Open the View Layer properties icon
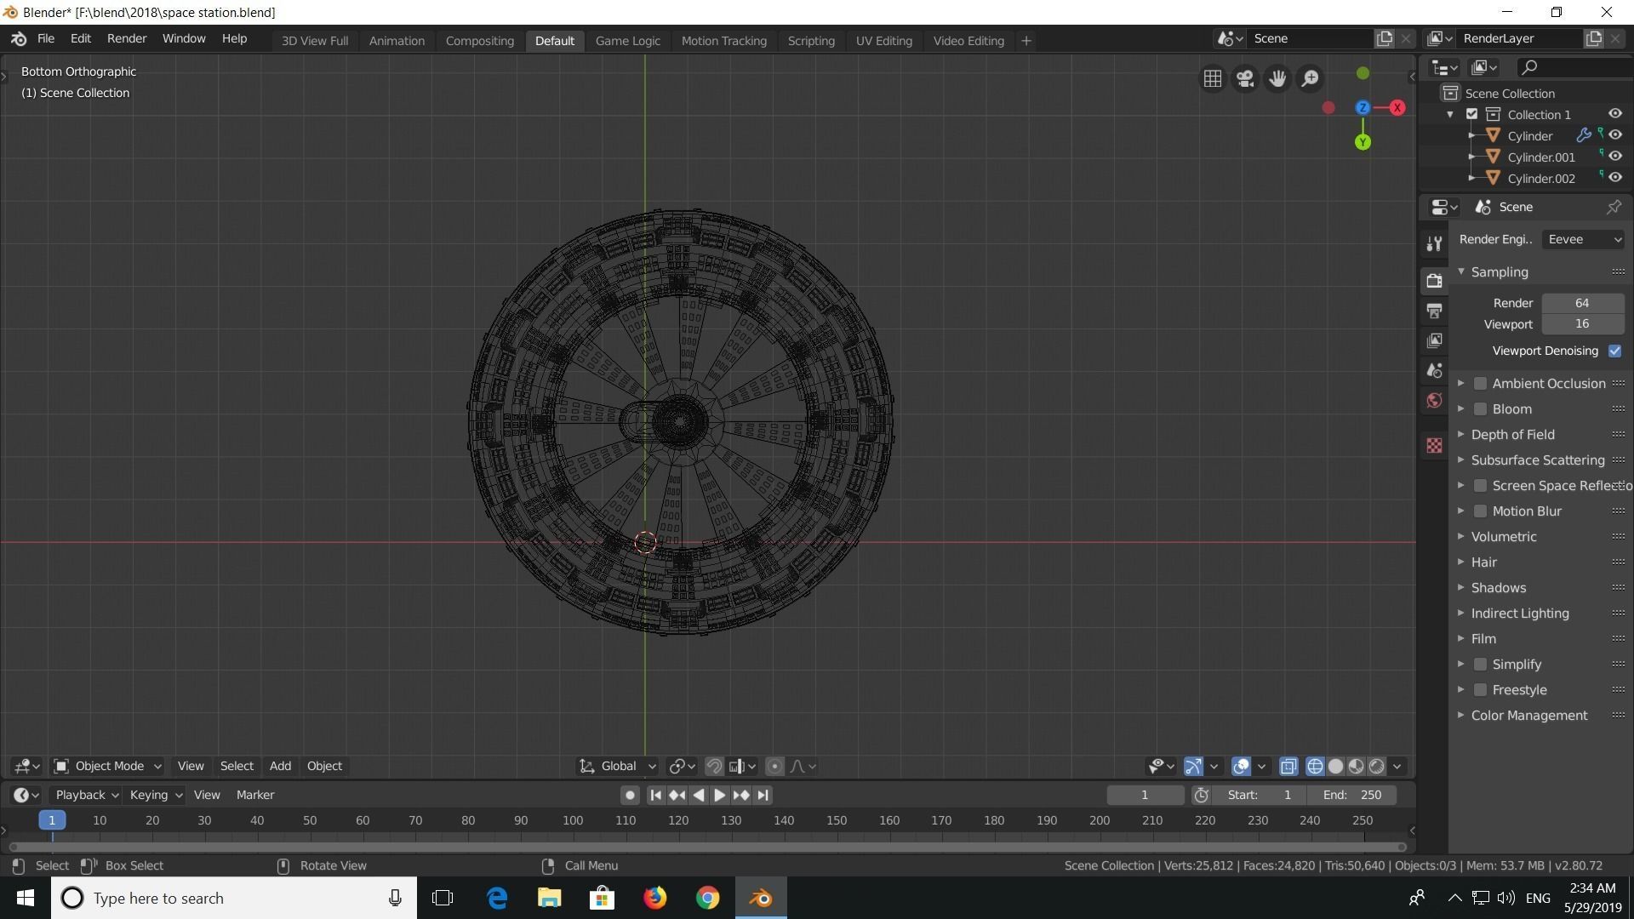The image size is (1634, 919). click(x=1434, y=340)
